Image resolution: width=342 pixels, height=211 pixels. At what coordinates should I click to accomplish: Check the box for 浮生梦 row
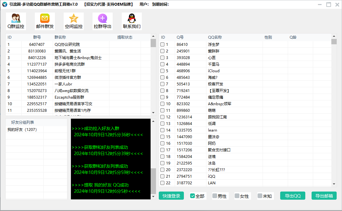(163, 45)
